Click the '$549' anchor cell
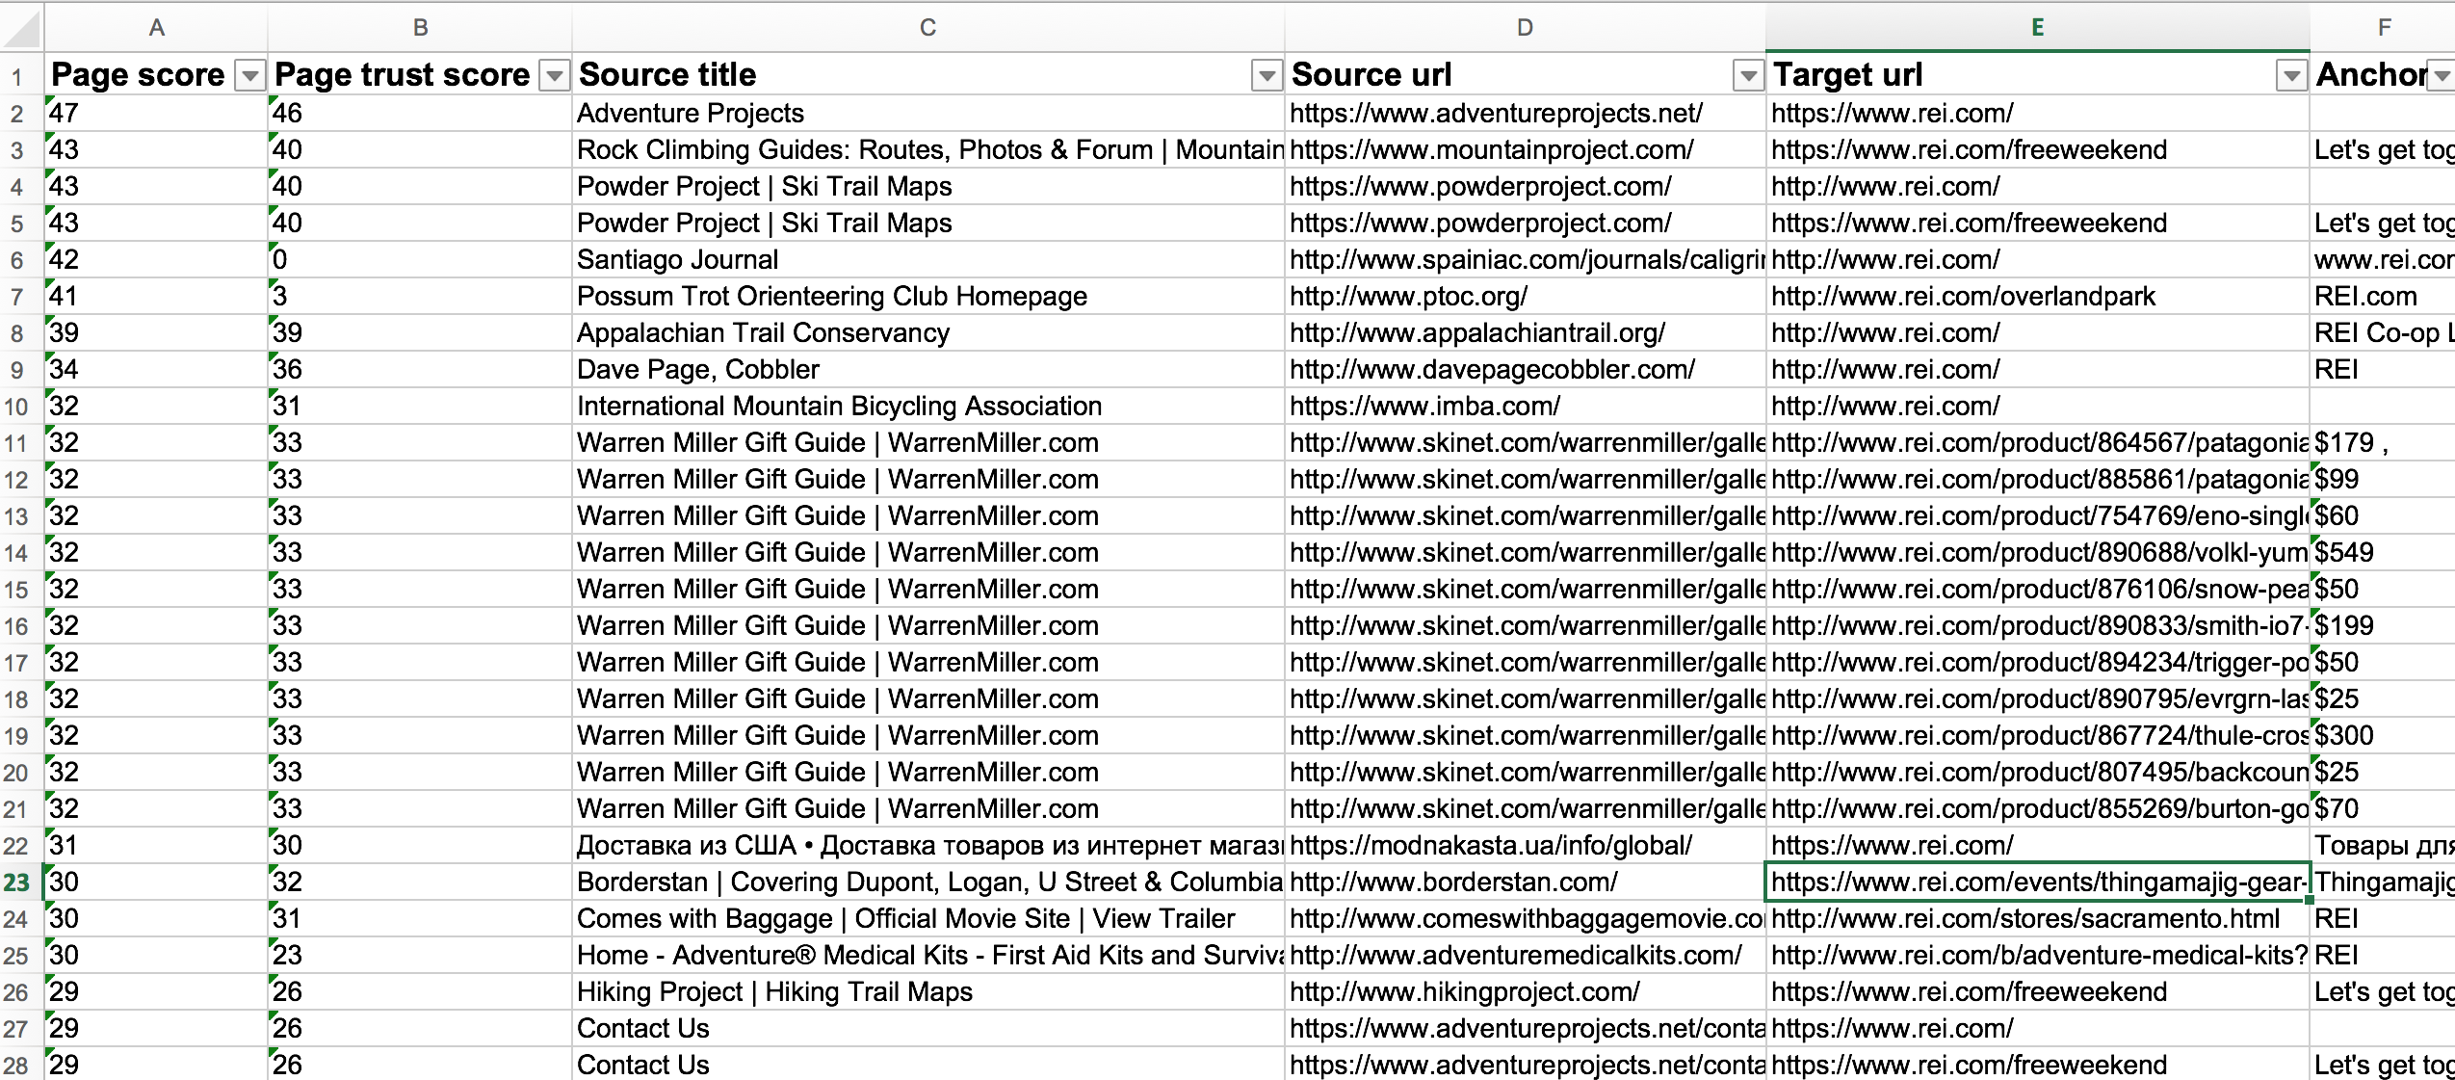 [2383, 553]
